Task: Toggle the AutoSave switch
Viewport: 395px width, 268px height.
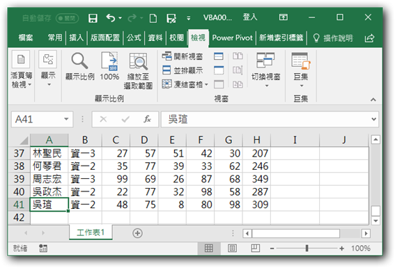Action: pyautogui.click(x=67, y=18)
